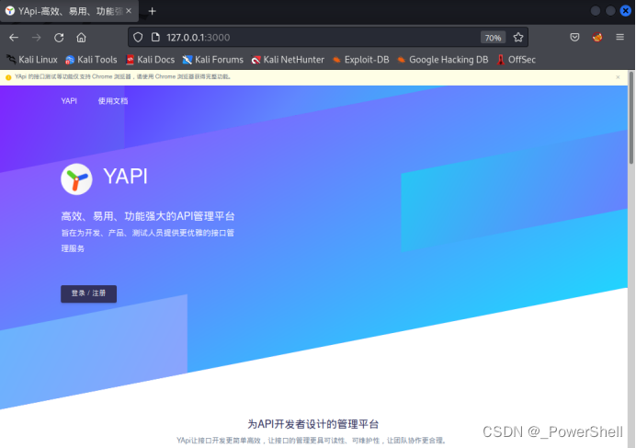The width and height of the screenshot is (636, 448).
Task: Open the Kali Docs bookmark
Action: (150, 60)
